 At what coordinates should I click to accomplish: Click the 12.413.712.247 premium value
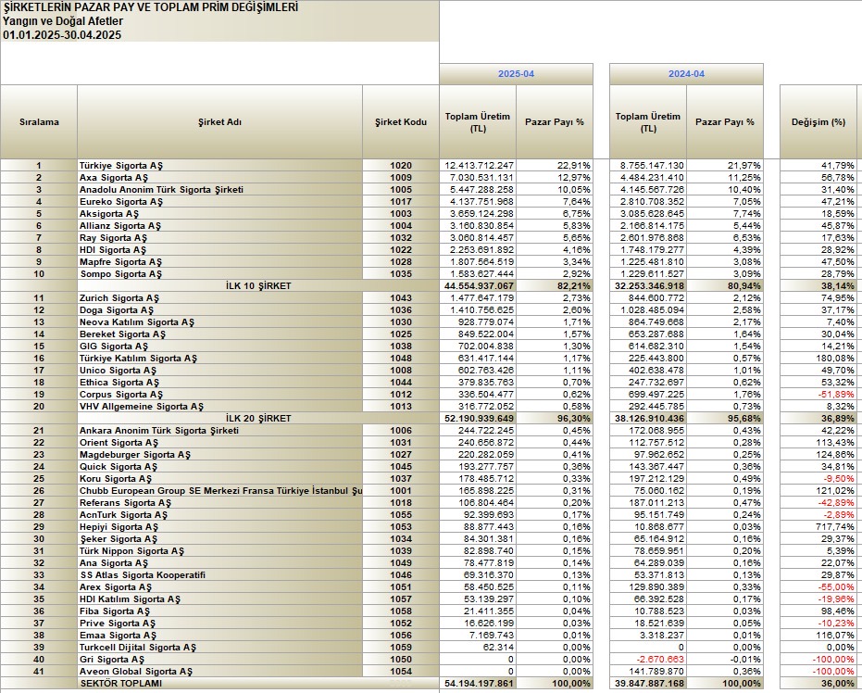pyautogui.click(x=479, y=166)
